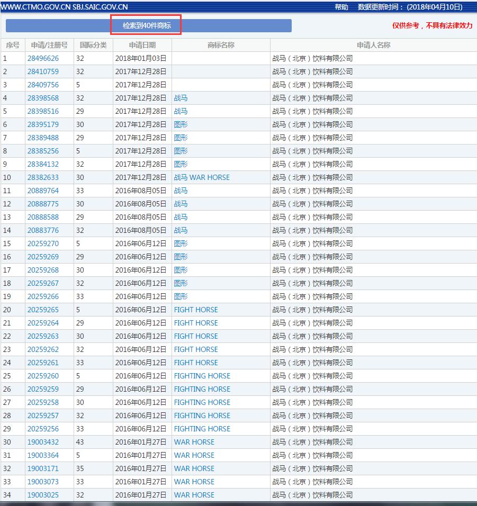Click FIGHTING HORSE trademark in row 25
This screenshot has height=506, width=477.
click(x=202, y=376)
